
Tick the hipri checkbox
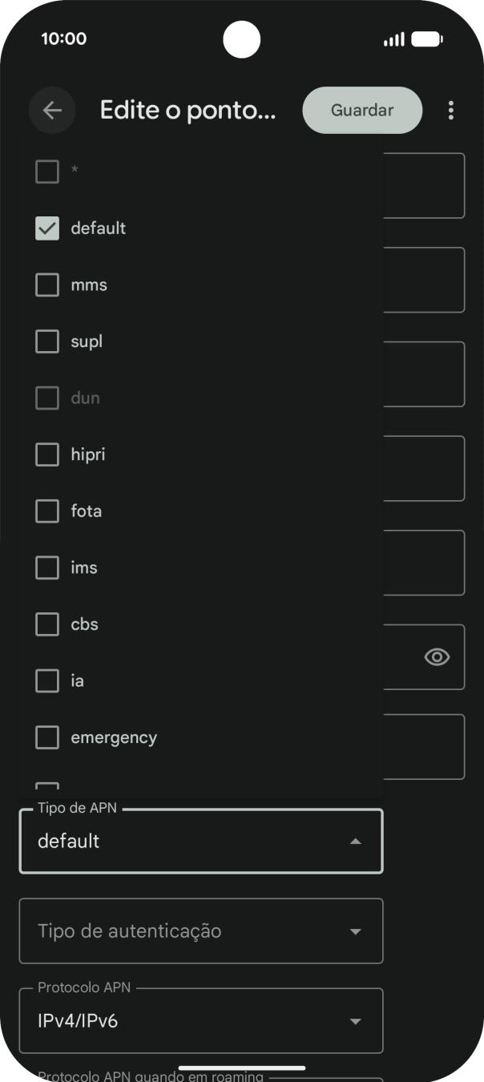pyautogui.click(x=47, y=454)
